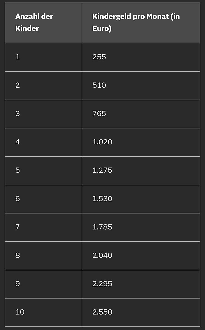Image resolution: width=205 pixels, height=330 pixels.
Task: Click the children count cell '8'
Action: pyautogui.click(x=18, y=255)
